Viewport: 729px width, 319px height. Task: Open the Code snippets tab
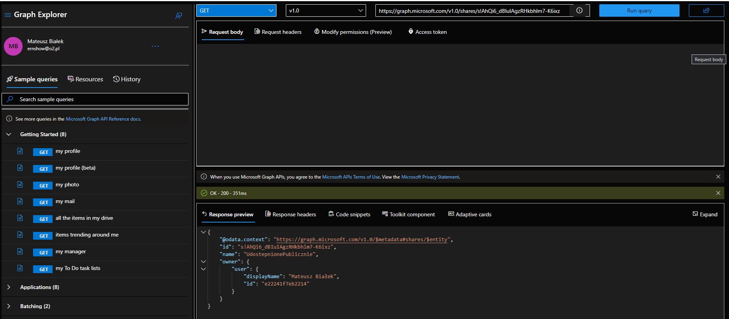point(349,214)
